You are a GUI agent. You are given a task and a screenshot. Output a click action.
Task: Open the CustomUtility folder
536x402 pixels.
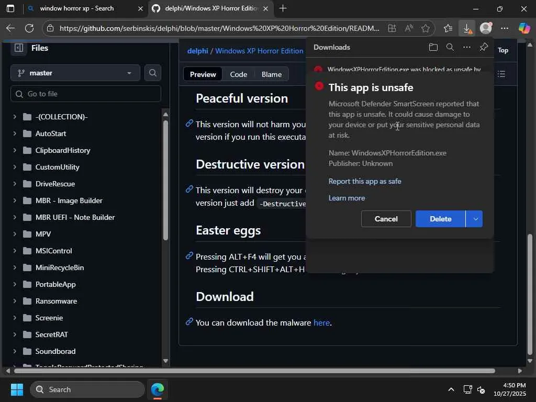coord(58,167)
